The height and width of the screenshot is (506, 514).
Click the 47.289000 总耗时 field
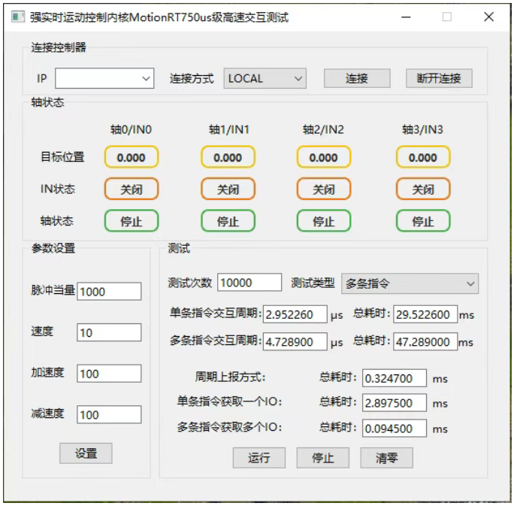pyautogui.click(x=425, y=341)
